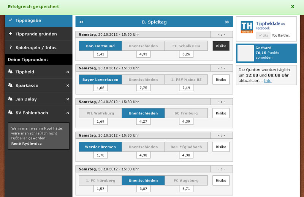304x197 pixels.
Task: Go to previous Spieltag with « arrow
Action: (x=81, y=22)
